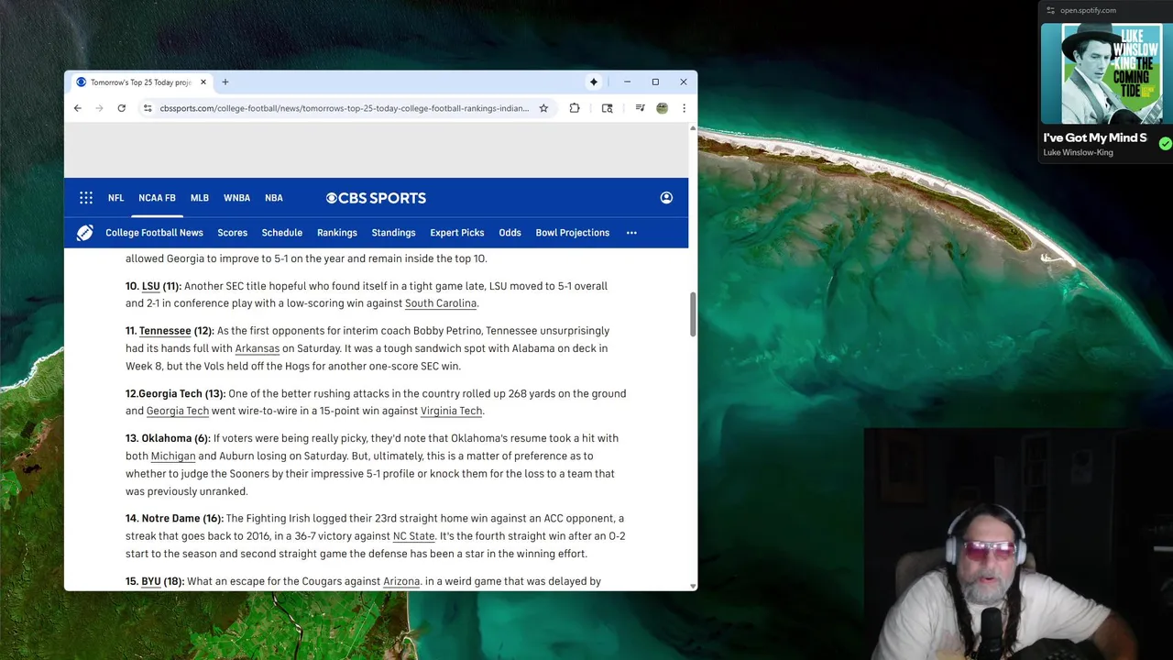Open the Georgia Tech link in paragraph
1173x660 pixels.
point(178,411)
